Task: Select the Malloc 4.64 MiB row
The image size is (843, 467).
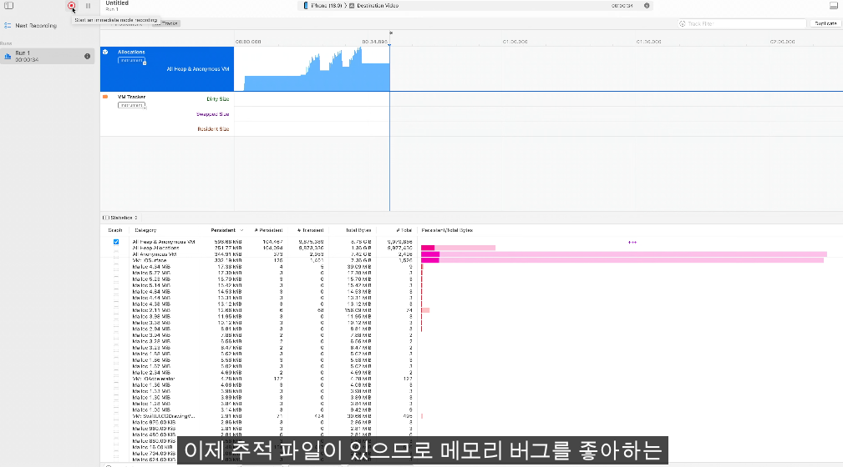Action: click(471, 292)
